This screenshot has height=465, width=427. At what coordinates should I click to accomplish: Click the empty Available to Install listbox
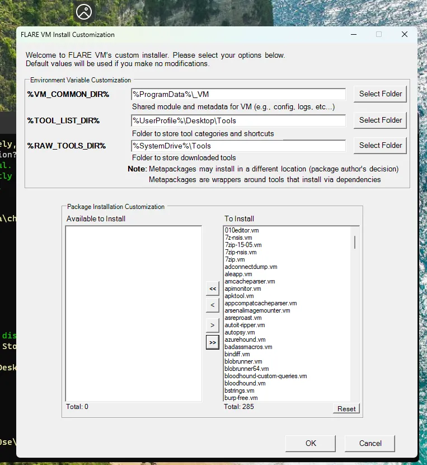(x=134, y=314)
